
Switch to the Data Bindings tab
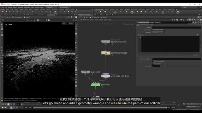pyautogui.click(x=145, y=25)
